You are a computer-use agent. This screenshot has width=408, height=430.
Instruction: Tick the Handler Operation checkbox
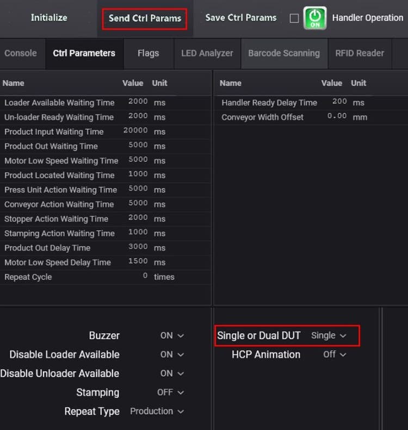[294, 18]
